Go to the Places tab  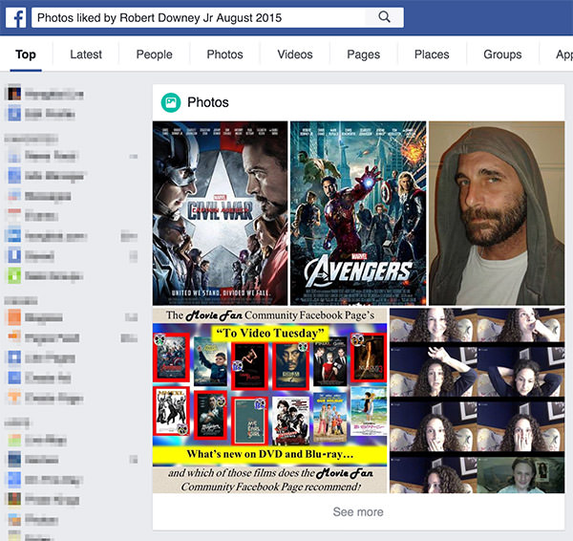[x=432, y=54]
